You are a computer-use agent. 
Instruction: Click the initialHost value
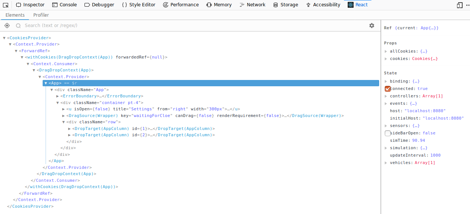pos(443,118)
